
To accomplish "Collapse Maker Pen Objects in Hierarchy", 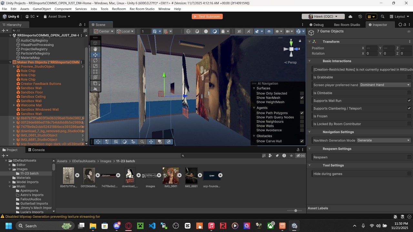I will click(10, 62).
